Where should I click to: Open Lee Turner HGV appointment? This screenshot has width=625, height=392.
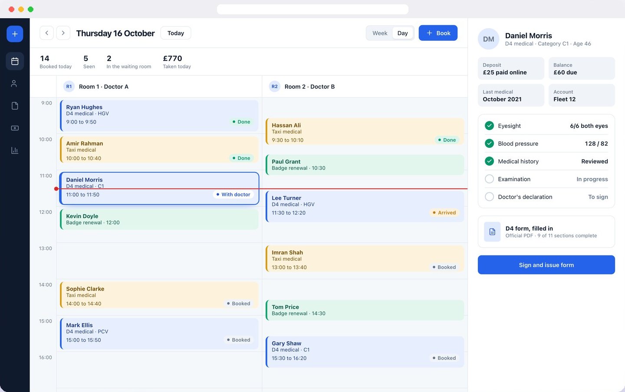pyautogui.click(x=365, y=206)
